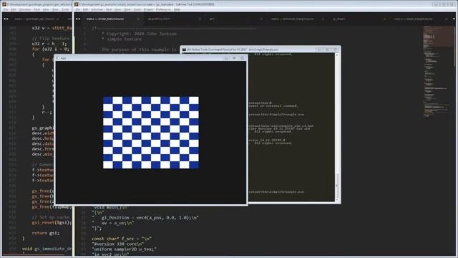This screenshot has height=258, width=458.
Task: Open tab list dropdown arrow at tab bar end
Action: (x=454, y=19)
